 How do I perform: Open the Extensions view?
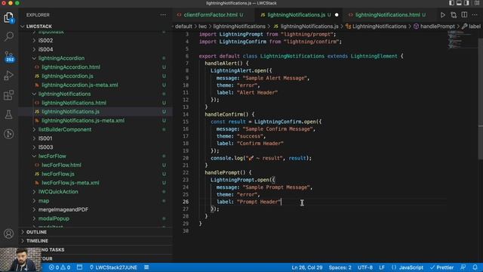(x=9, y=95)
